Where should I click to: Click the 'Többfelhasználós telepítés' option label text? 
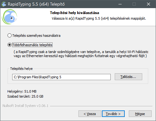click(x=32, y=45)
